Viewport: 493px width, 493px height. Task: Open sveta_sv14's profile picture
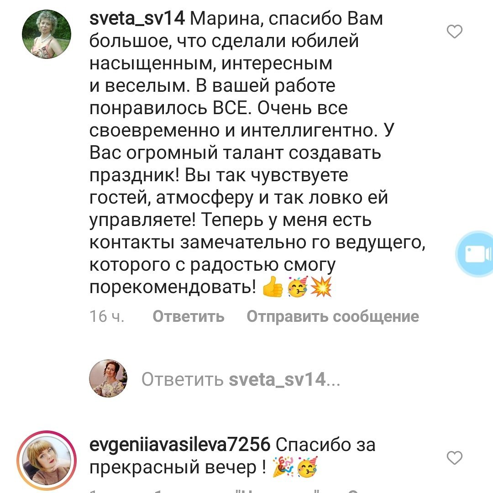point(47,34)
